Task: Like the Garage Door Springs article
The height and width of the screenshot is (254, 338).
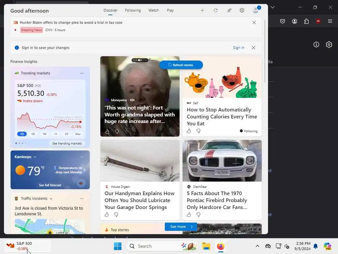Action: 107,215
